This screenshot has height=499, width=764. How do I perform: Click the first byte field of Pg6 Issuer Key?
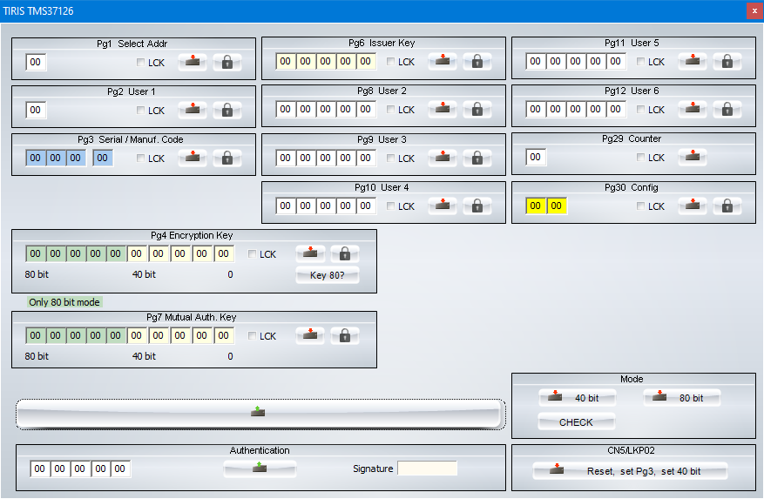click(x=286, y=62)
